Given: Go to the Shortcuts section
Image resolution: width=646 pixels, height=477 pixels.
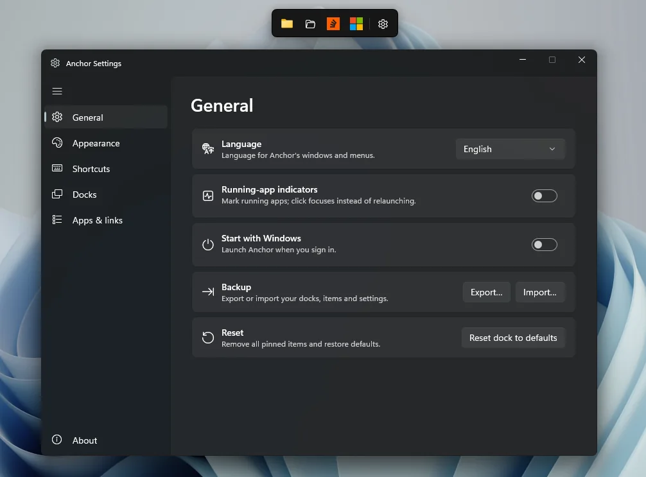Looking at the screenshot, I should (x=107, y=168).
